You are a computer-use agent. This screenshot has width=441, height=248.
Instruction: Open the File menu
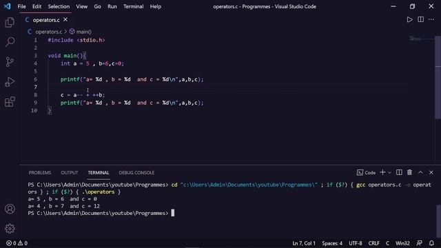coord(21,6)
